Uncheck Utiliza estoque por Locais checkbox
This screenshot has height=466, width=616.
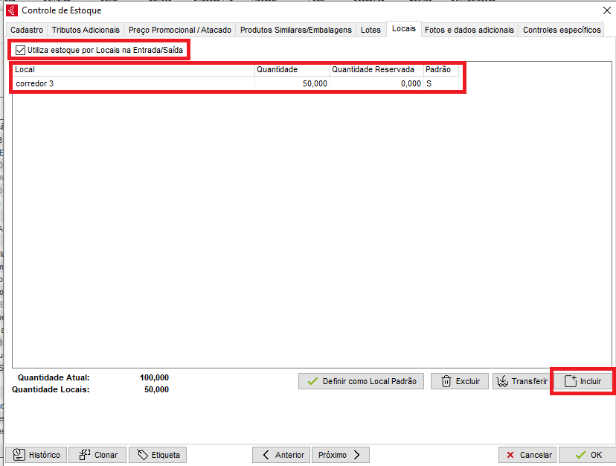click(x=20, y=50)
